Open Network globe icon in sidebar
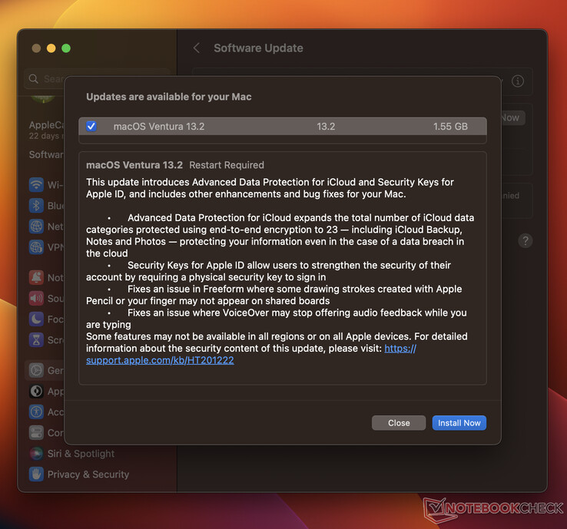Image resolution: width=567 pixels, height=529 pixels. [x=36, y=226]
